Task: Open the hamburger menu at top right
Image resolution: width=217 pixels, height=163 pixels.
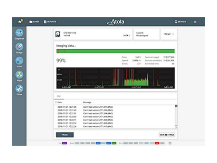Action: [195, 22]
